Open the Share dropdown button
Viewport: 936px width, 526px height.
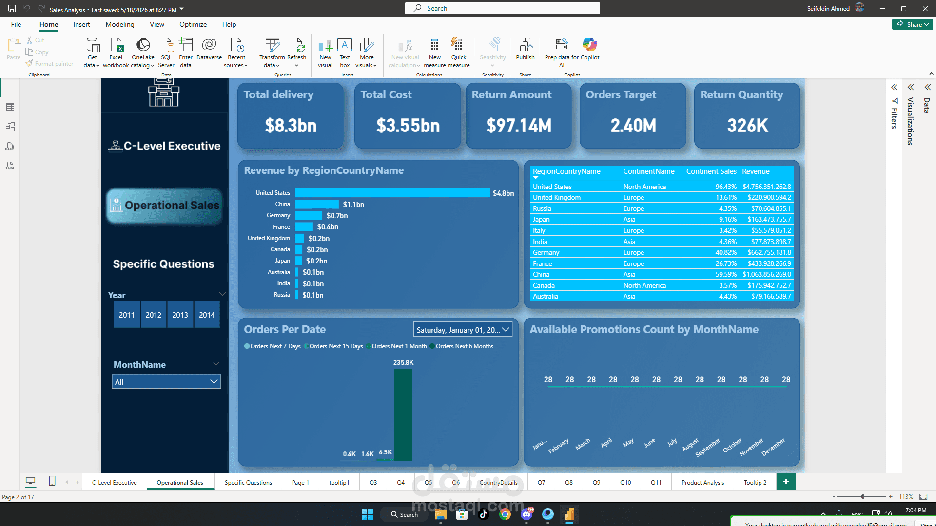[x=912, y=24]
